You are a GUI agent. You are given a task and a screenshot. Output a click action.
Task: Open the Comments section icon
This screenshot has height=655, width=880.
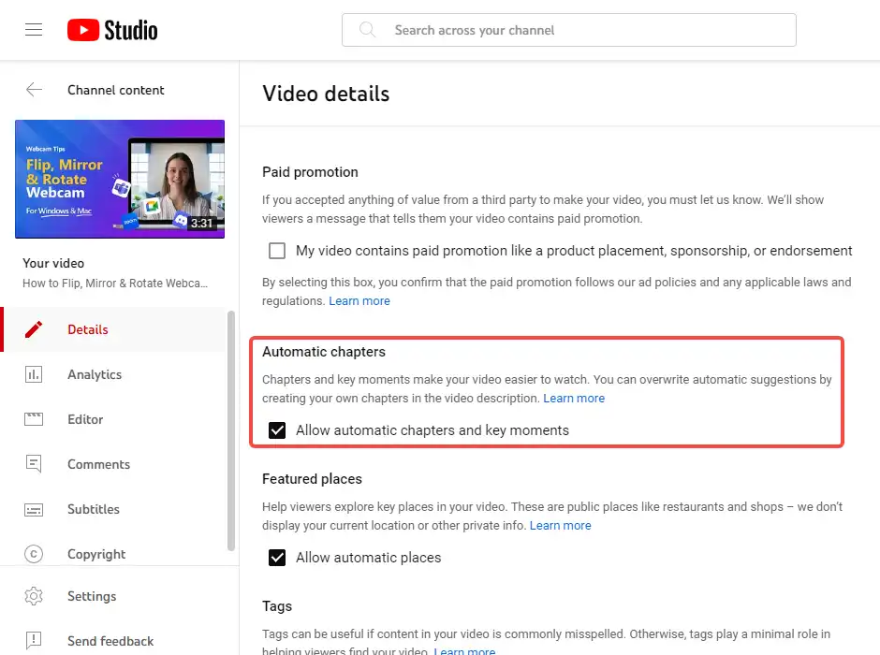(34, 464)
